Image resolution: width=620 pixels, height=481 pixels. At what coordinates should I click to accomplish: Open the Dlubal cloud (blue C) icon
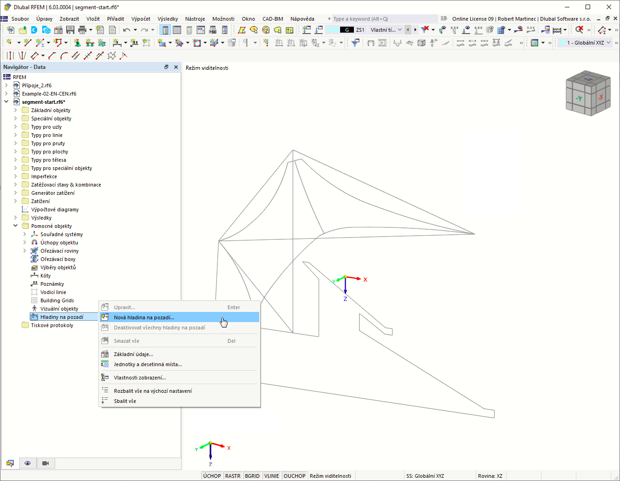pos(34,30)
